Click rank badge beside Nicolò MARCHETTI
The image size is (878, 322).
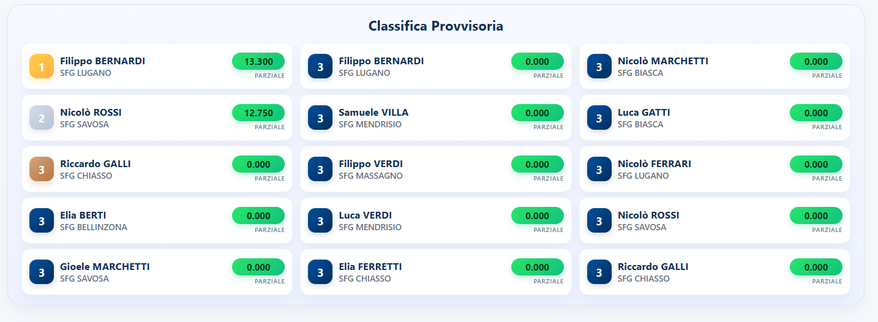[x=599, y=66]
